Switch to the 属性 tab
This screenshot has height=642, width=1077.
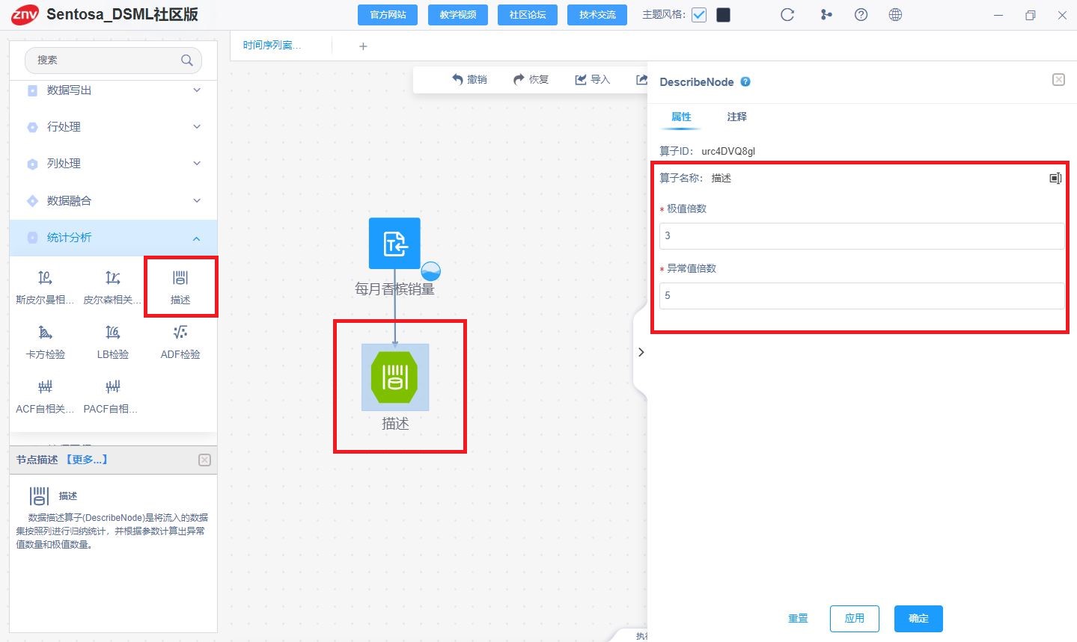click(x=681, y=117)
